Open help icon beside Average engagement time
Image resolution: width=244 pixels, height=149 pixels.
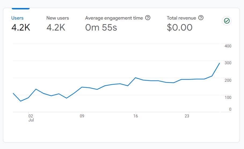coord(148,18)
